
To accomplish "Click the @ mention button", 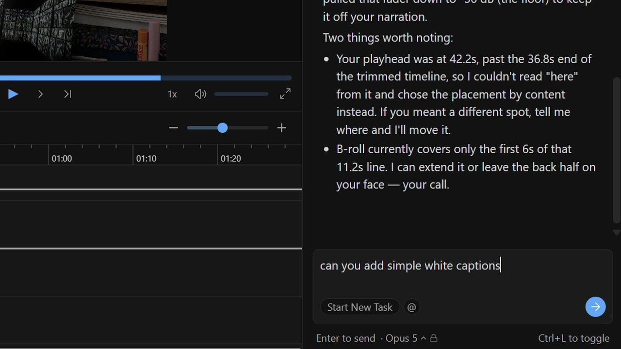I will tap(411, 307).
